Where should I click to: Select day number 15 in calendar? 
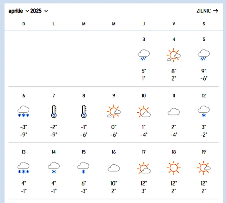tap(84, 152)
